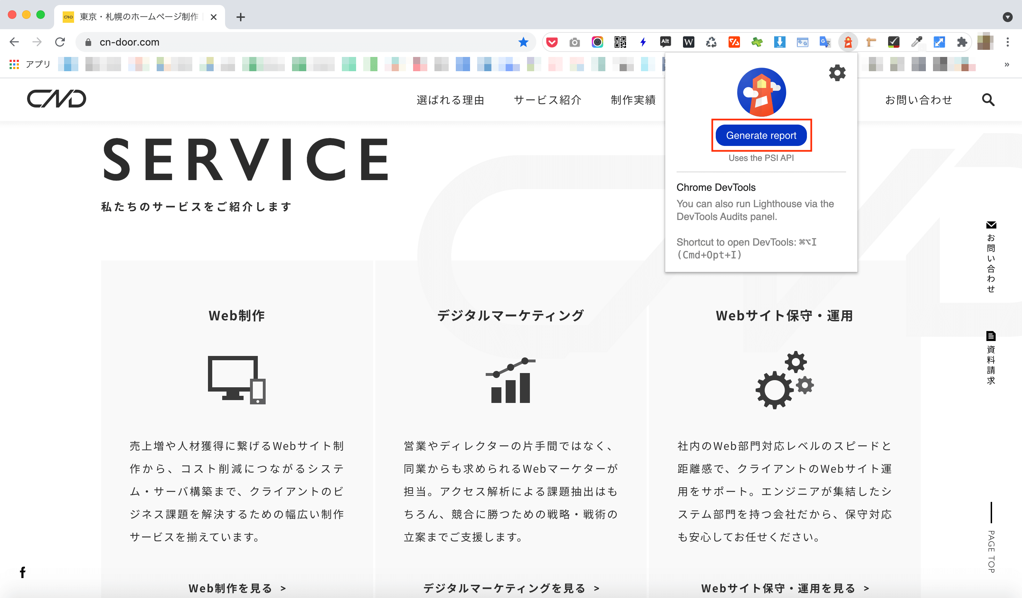Click the green cross extension icon
Image resolution: width=1022 pixels, height=598 pixels.
pyautogui.click(x=757, y=42)
